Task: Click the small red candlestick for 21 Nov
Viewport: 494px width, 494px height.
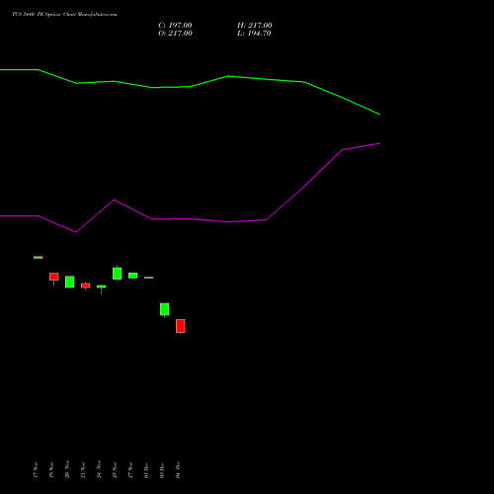Action: click(86, 286)
